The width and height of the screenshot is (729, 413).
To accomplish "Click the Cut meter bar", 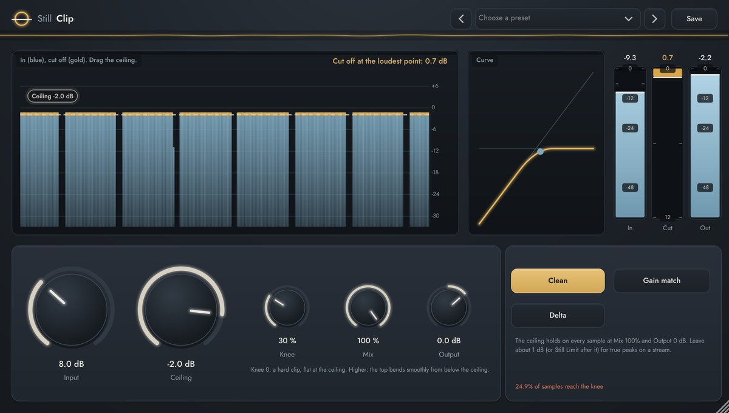I will pos(668,142).
